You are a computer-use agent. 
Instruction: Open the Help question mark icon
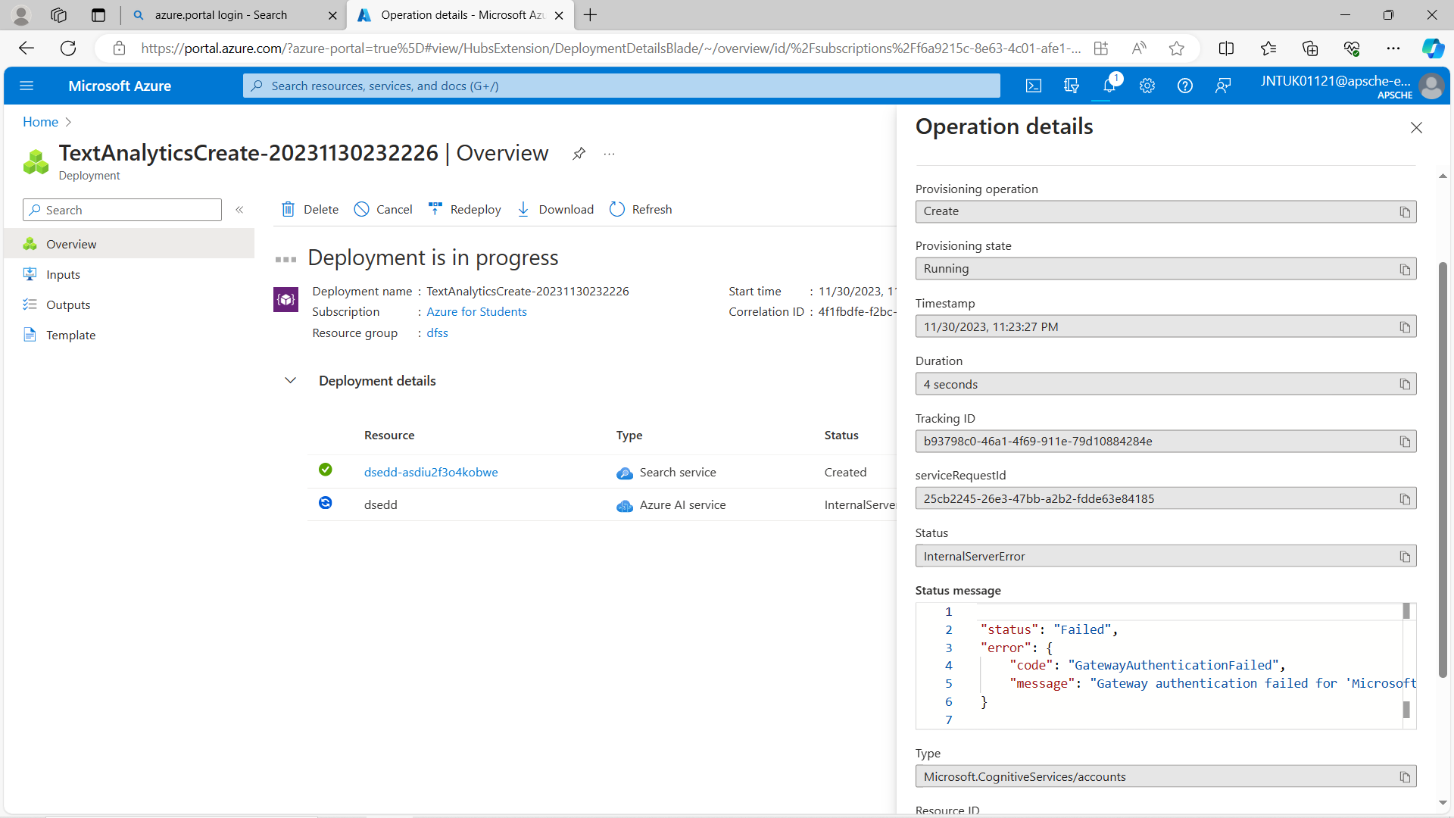(1185, 86)
